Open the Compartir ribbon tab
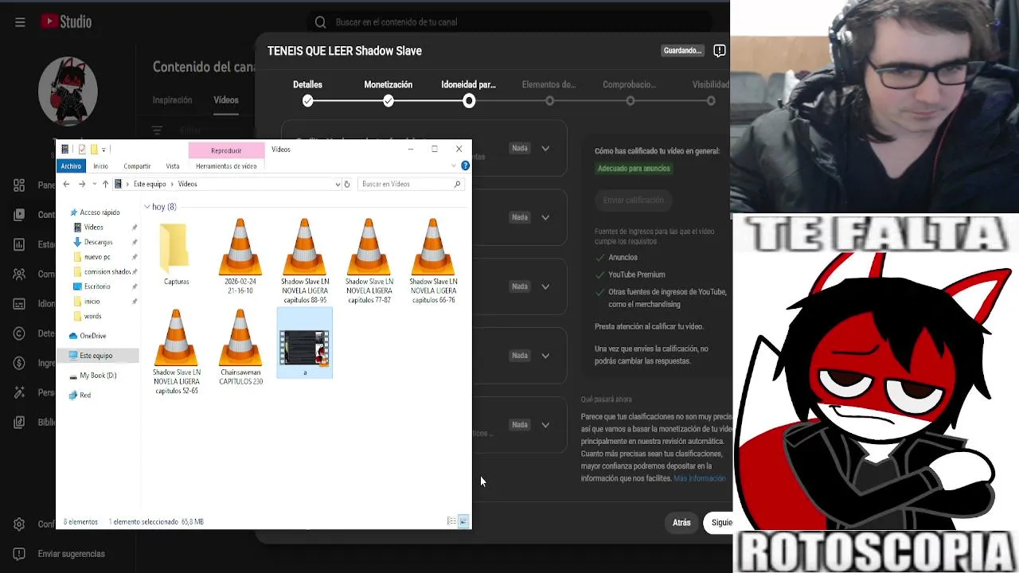Image resolution: width=1019 pixels, height=573 pixels. 137,166
